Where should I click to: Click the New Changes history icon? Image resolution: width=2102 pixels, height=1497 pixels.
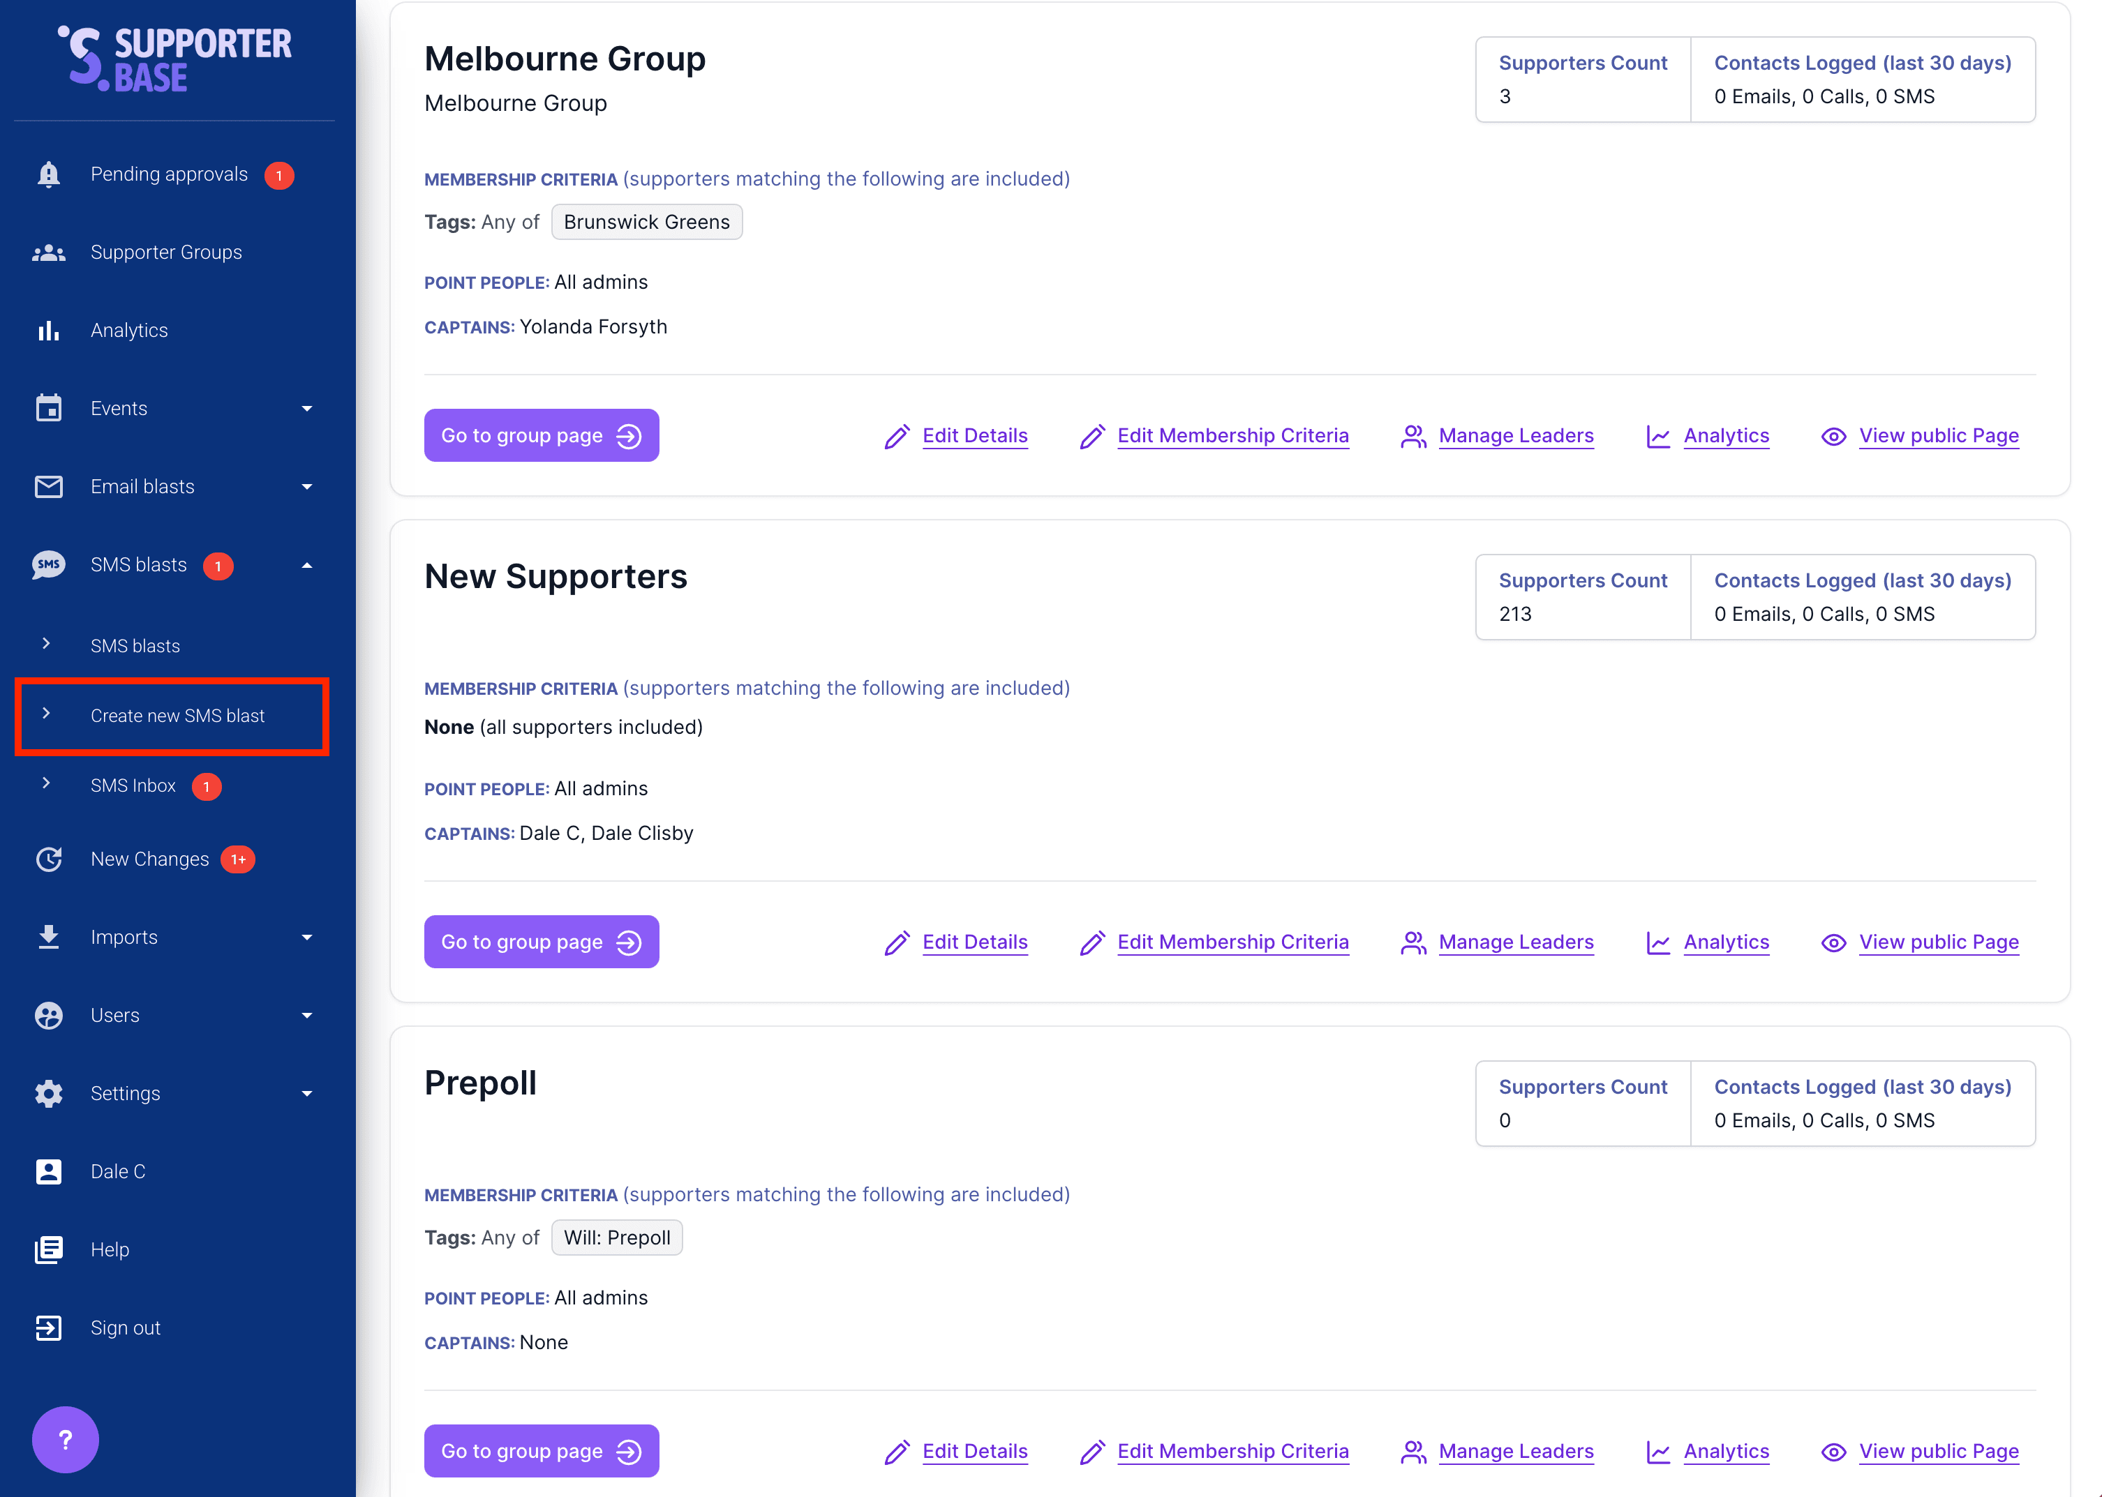49,859
